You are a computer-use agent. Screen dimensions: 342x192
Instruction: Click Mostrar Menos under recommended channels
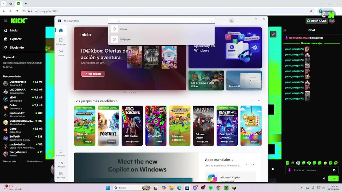[x=34, y=161]
